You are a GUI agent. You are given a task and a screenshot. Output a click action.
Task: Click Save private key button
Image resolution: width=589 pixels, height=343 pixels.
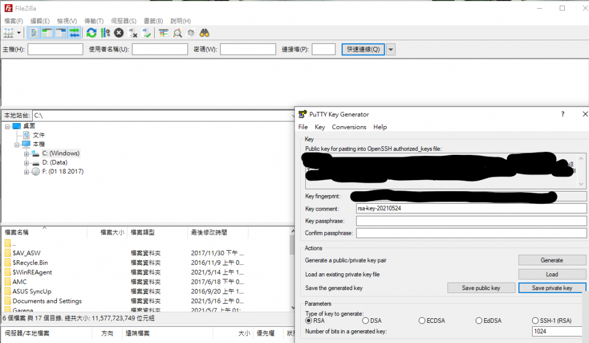[552, 288]
